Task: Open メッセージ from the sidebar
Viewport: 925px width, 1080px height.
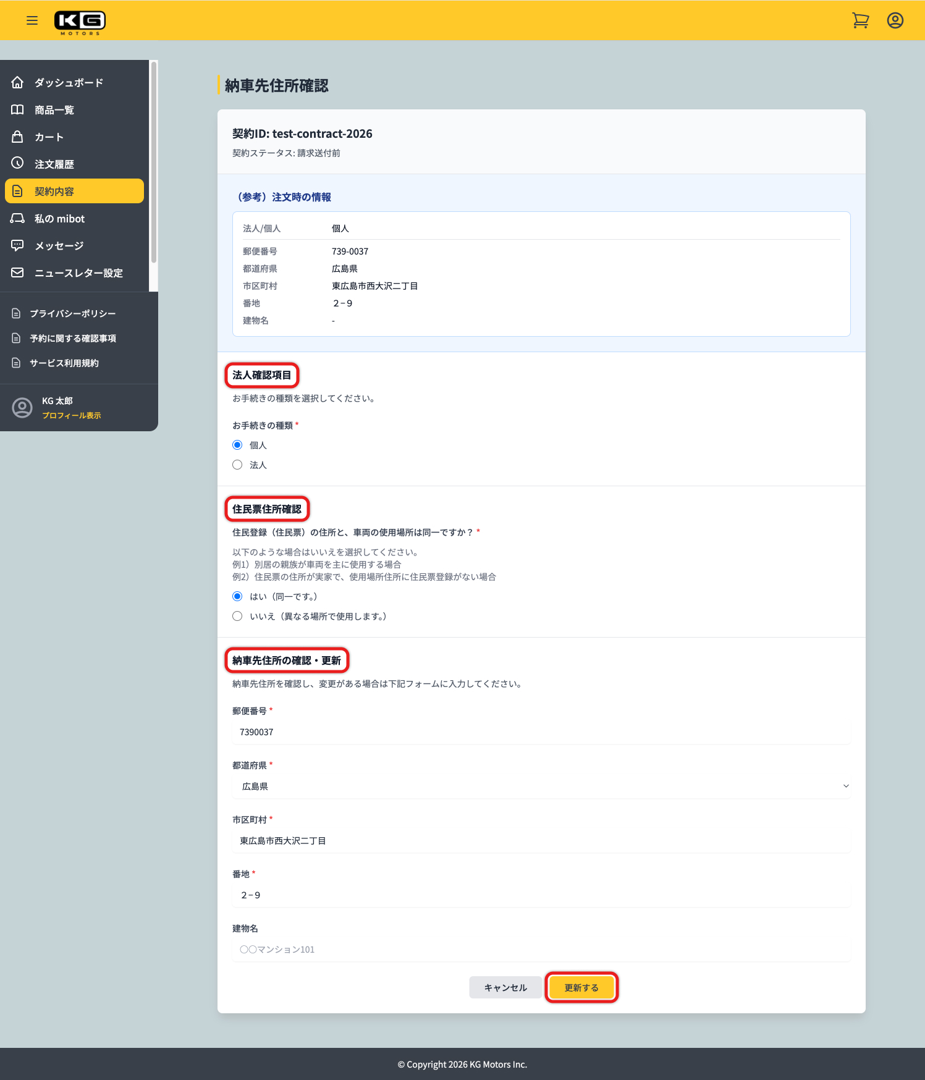Action: coord(59,246)
